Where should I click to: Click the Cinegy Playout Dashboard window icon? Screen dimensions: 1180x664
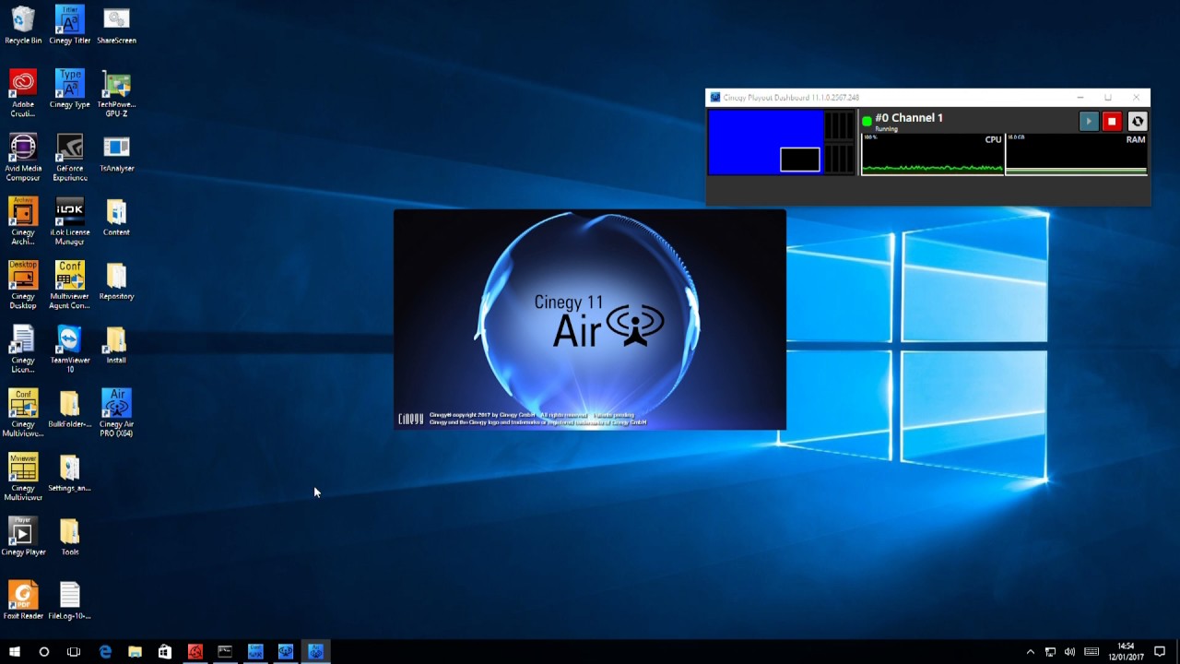click(x=714, y=98)
